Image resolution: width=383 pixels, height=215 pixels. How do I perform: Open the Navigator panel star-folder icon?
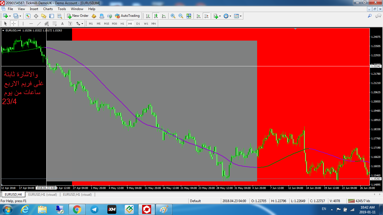tap(44, 16)
